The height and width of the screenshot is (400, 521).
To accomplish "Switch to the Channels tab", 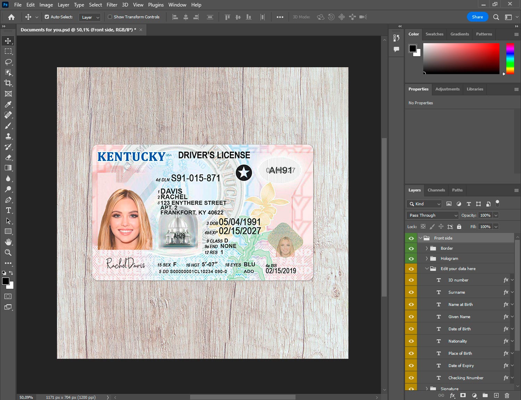I will point(436,190).
